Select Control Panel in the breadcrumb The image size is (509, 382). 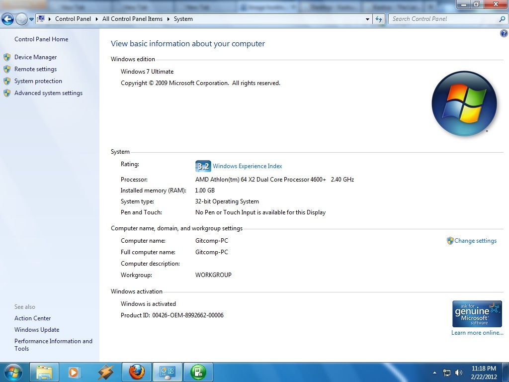(73, 19)
